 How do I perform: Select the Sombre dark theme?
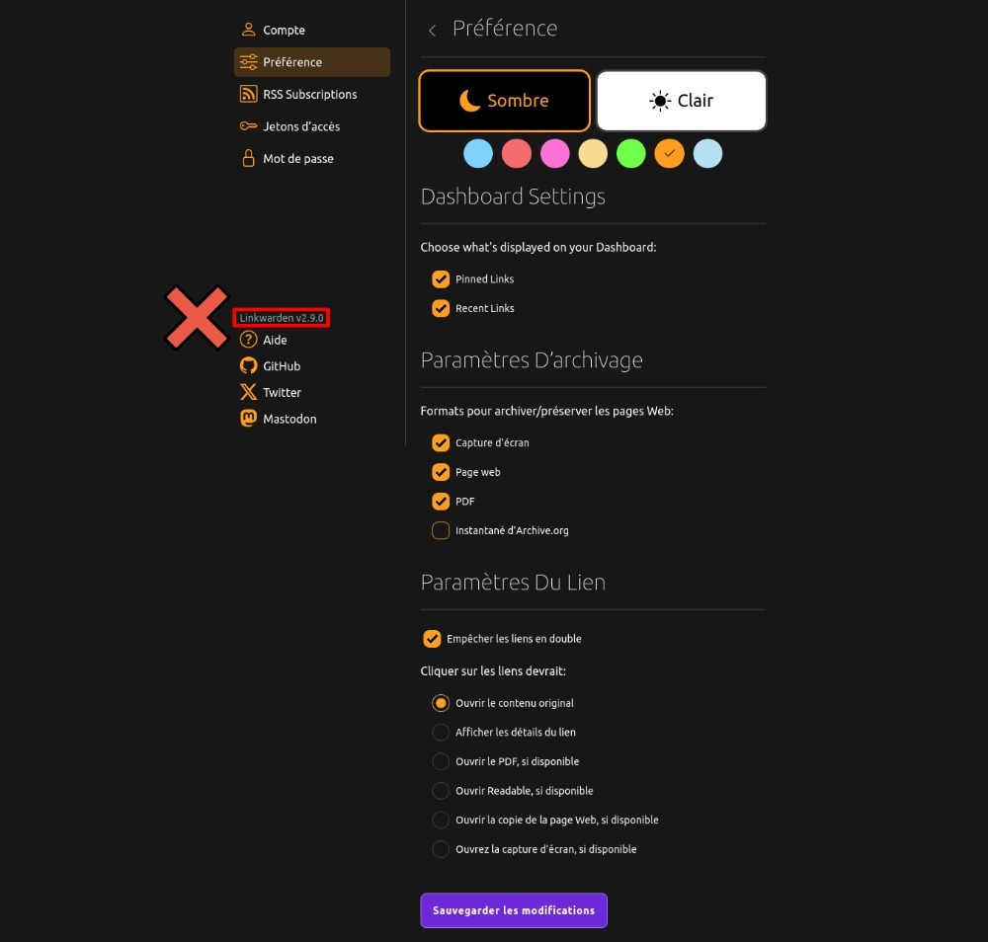pyautogui.click(x=504, y=101)
